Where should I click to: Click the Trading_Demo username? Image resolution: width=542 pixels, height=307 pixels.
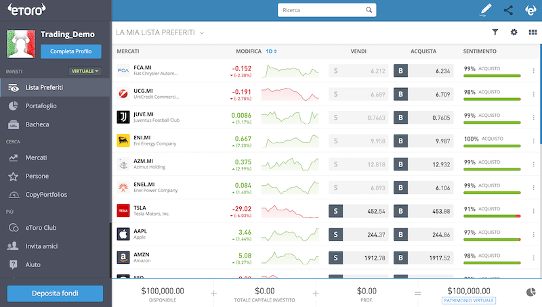(67, 34)
